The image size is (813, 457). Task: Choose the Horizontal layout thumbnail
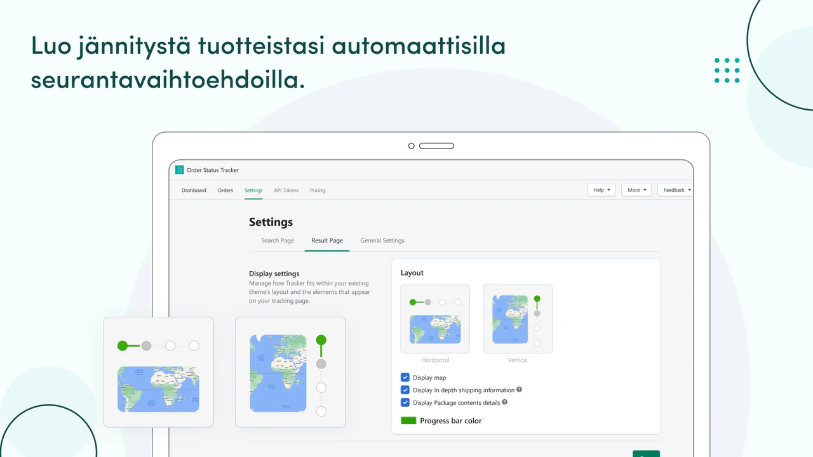(435, 319)
